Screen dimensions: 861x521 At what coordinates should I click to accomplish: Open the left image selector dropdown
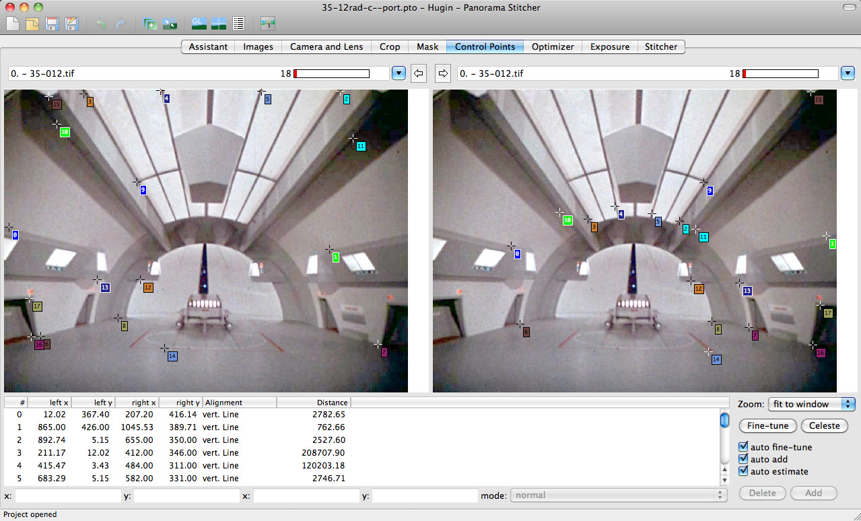(x=399, y=73)
